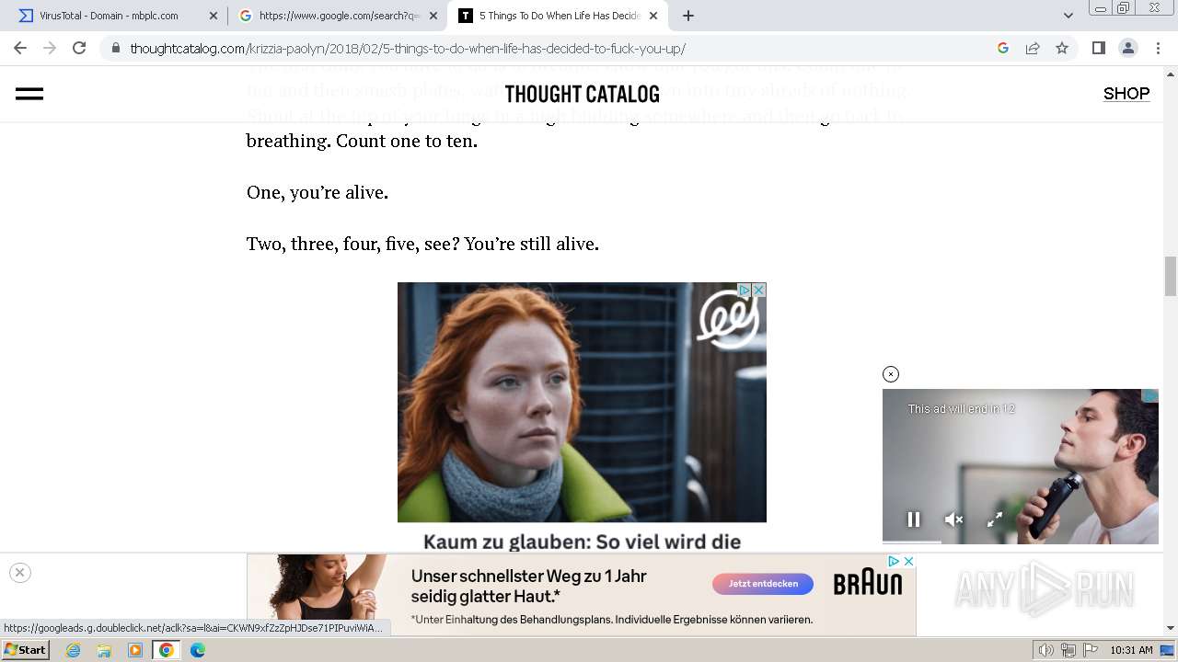Close the 5 Things To Do tab

coord(653,16)
